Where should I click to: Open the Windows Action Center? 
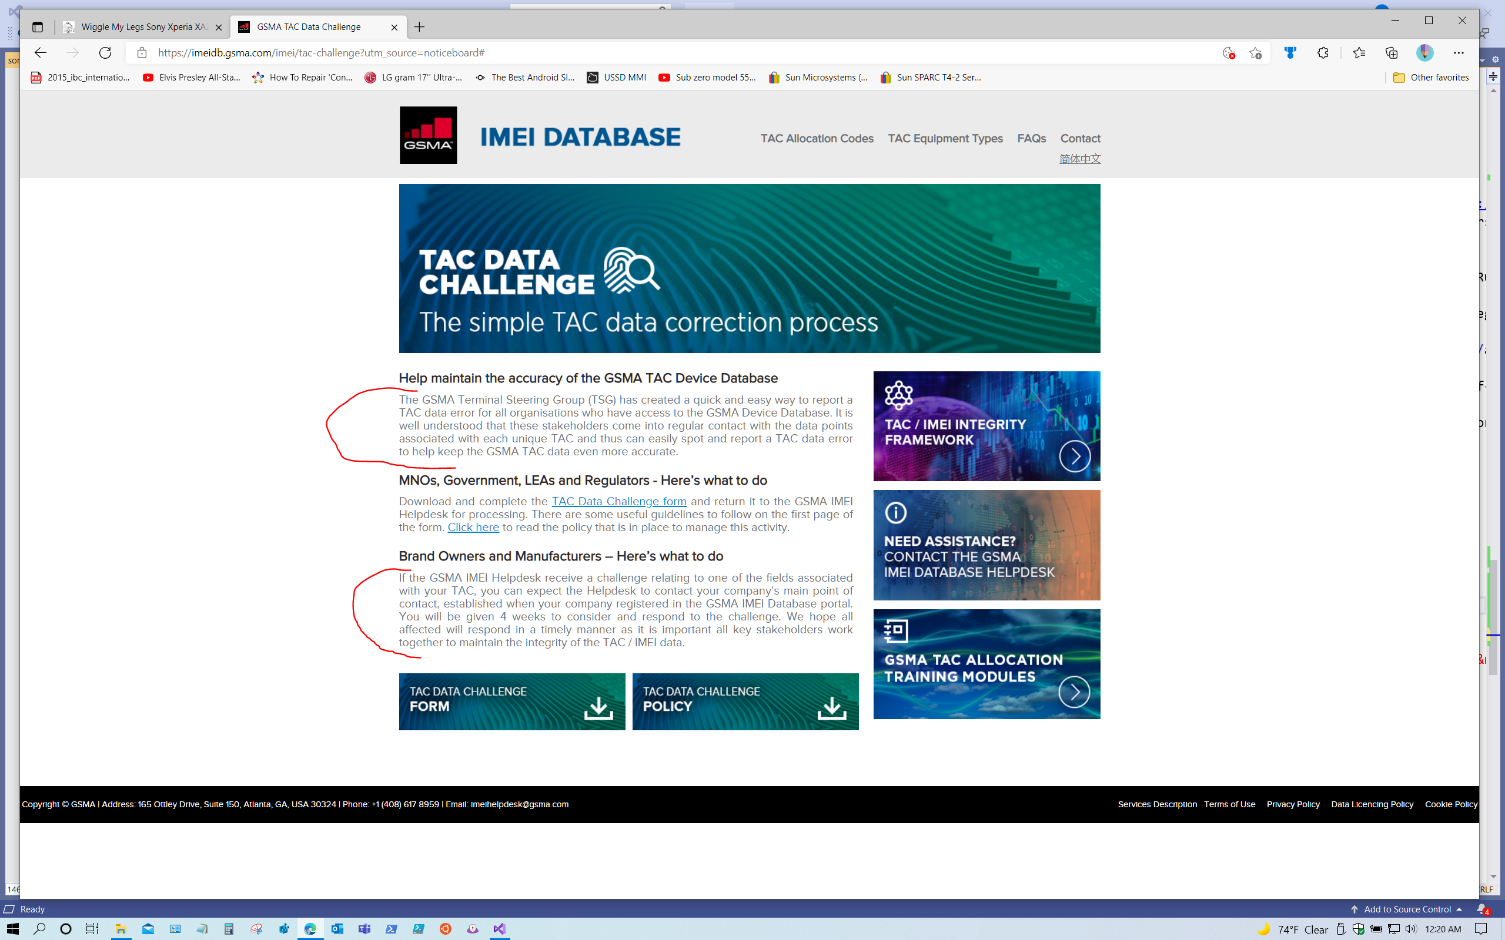1481,929
